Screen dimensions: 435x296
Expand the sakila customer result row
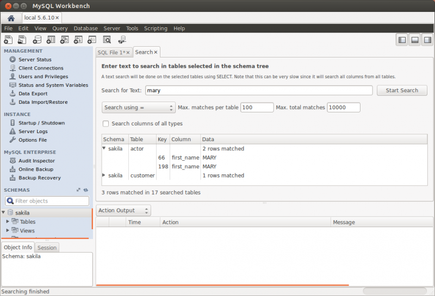(104, 175)
